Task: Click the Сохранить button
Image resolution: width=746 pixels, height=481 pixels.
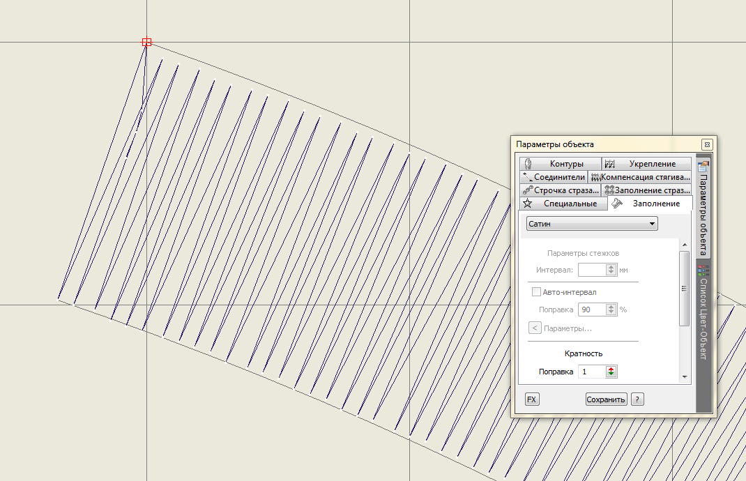Action: [x=606, y=399]
